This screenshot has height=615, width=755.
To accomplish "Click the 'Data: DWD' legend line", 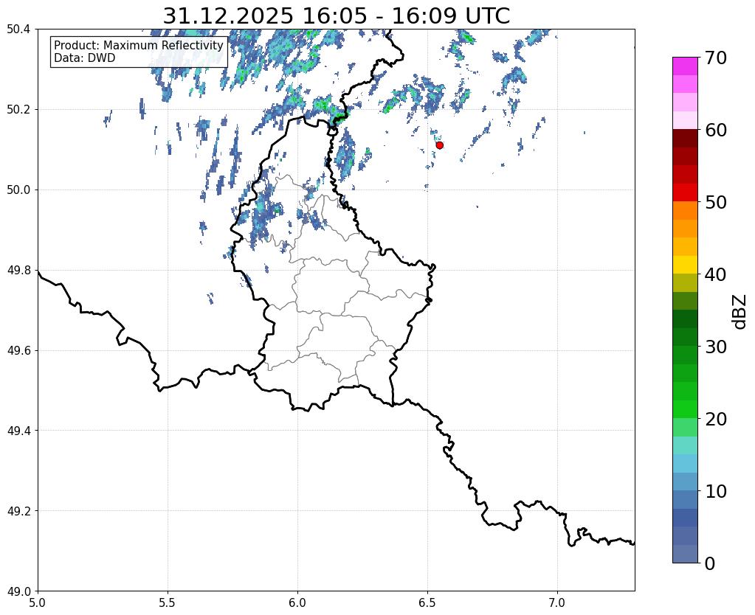I will (x=85, y=58).
